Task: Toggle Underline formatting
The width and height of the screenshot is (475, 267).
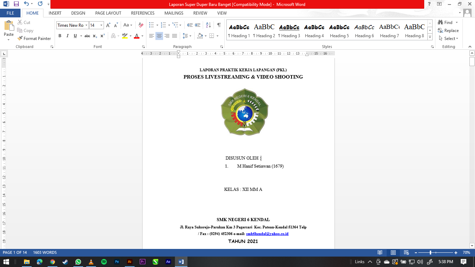Action: 75,36
